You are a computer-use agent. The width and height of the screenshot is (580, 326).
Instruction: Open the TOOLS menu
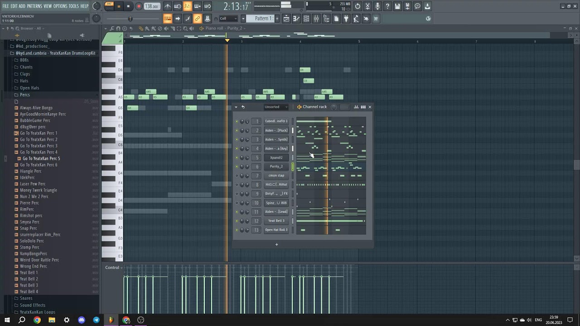(74, 6)
